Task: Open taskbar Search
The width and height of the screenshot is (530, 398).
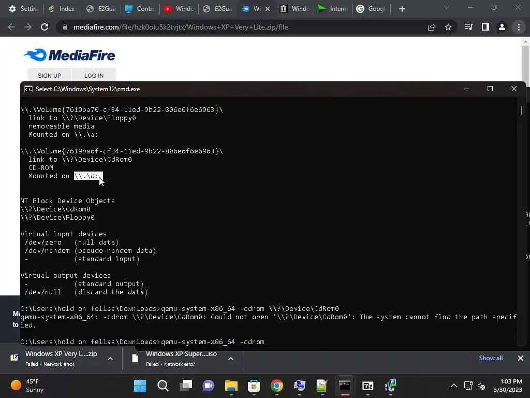Action: point(163,386)
